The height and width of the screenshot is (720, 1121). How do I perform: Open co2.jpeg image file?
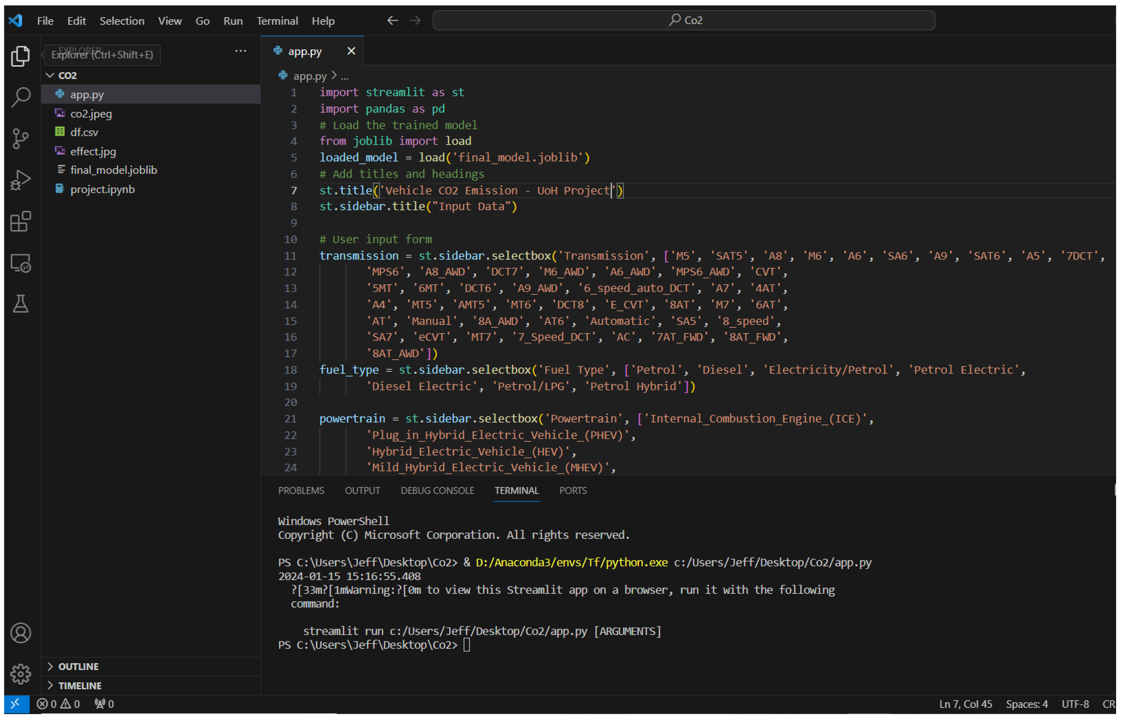91,114
